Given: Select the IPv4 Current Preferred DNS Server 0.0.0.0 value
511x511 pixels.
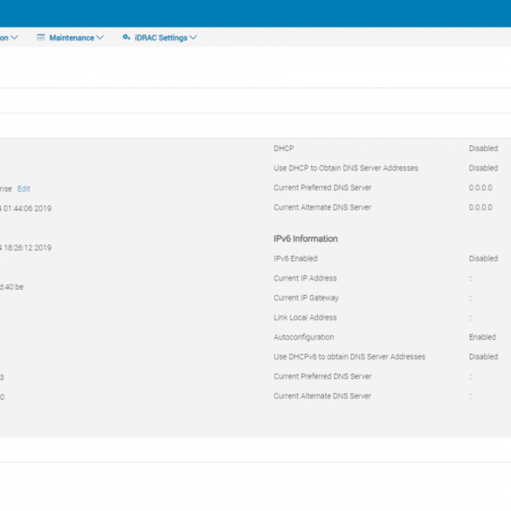Looking at the screenshot, I should click(480, 188).
